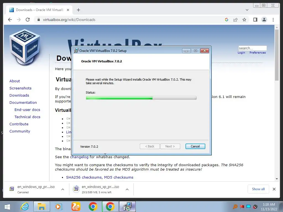Screen dimensions: 283x212
Task: Click the lock icon in address bar
Action: click(38, 20)
